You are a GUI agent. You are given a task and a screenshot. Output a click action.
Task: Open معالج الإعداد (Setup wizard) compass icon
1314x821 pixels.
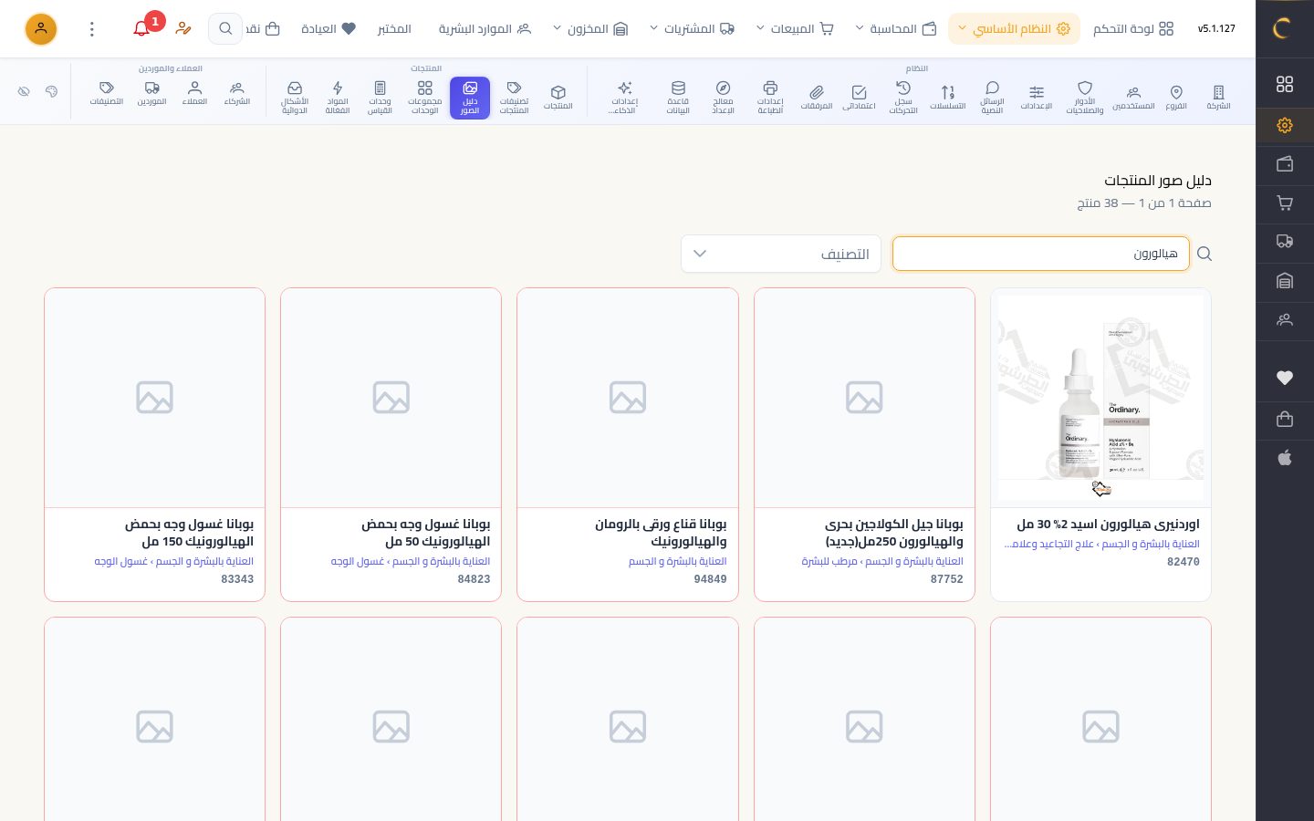(x=723, y=98)
